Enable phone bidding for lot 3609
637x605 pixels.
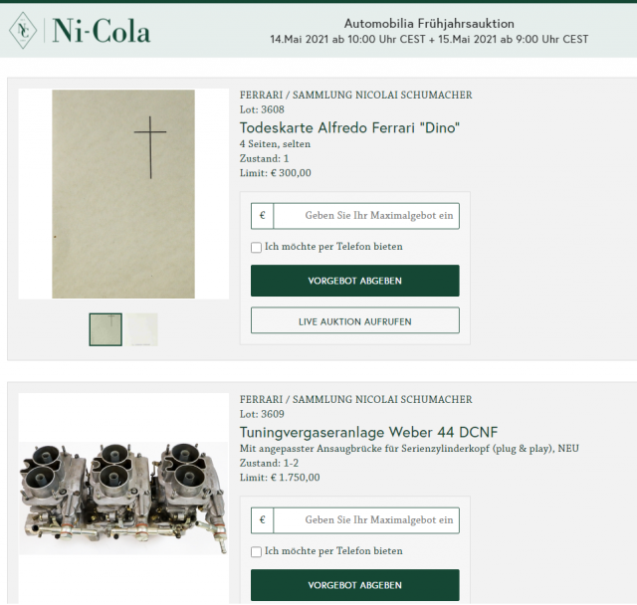click(257, 551)
